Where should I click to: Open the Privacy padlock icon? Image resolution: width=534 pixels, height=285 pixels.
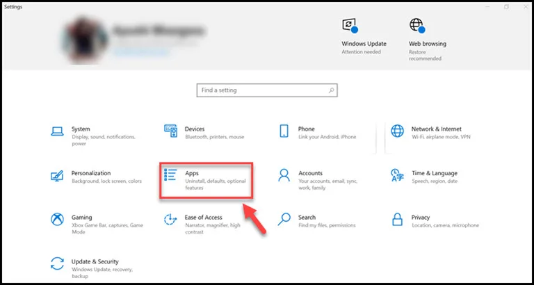pyautogui.click(x=397, y=219)
